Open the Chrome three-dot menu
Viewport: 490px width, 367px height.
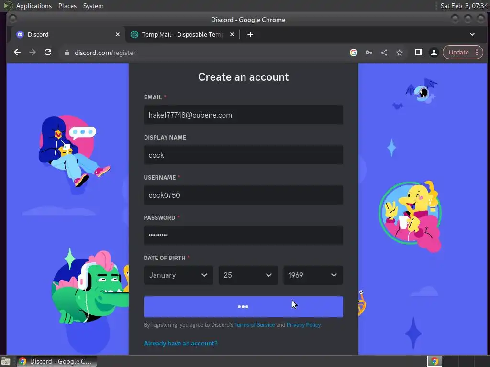tap(477, 53)
